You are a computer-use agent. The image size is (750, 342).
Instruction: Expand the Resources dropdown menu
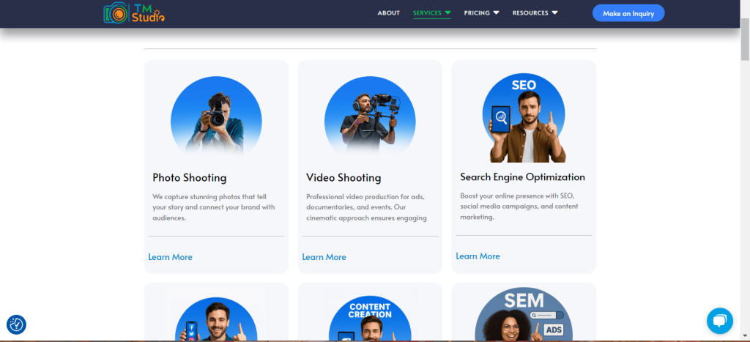tap(535, 13)
